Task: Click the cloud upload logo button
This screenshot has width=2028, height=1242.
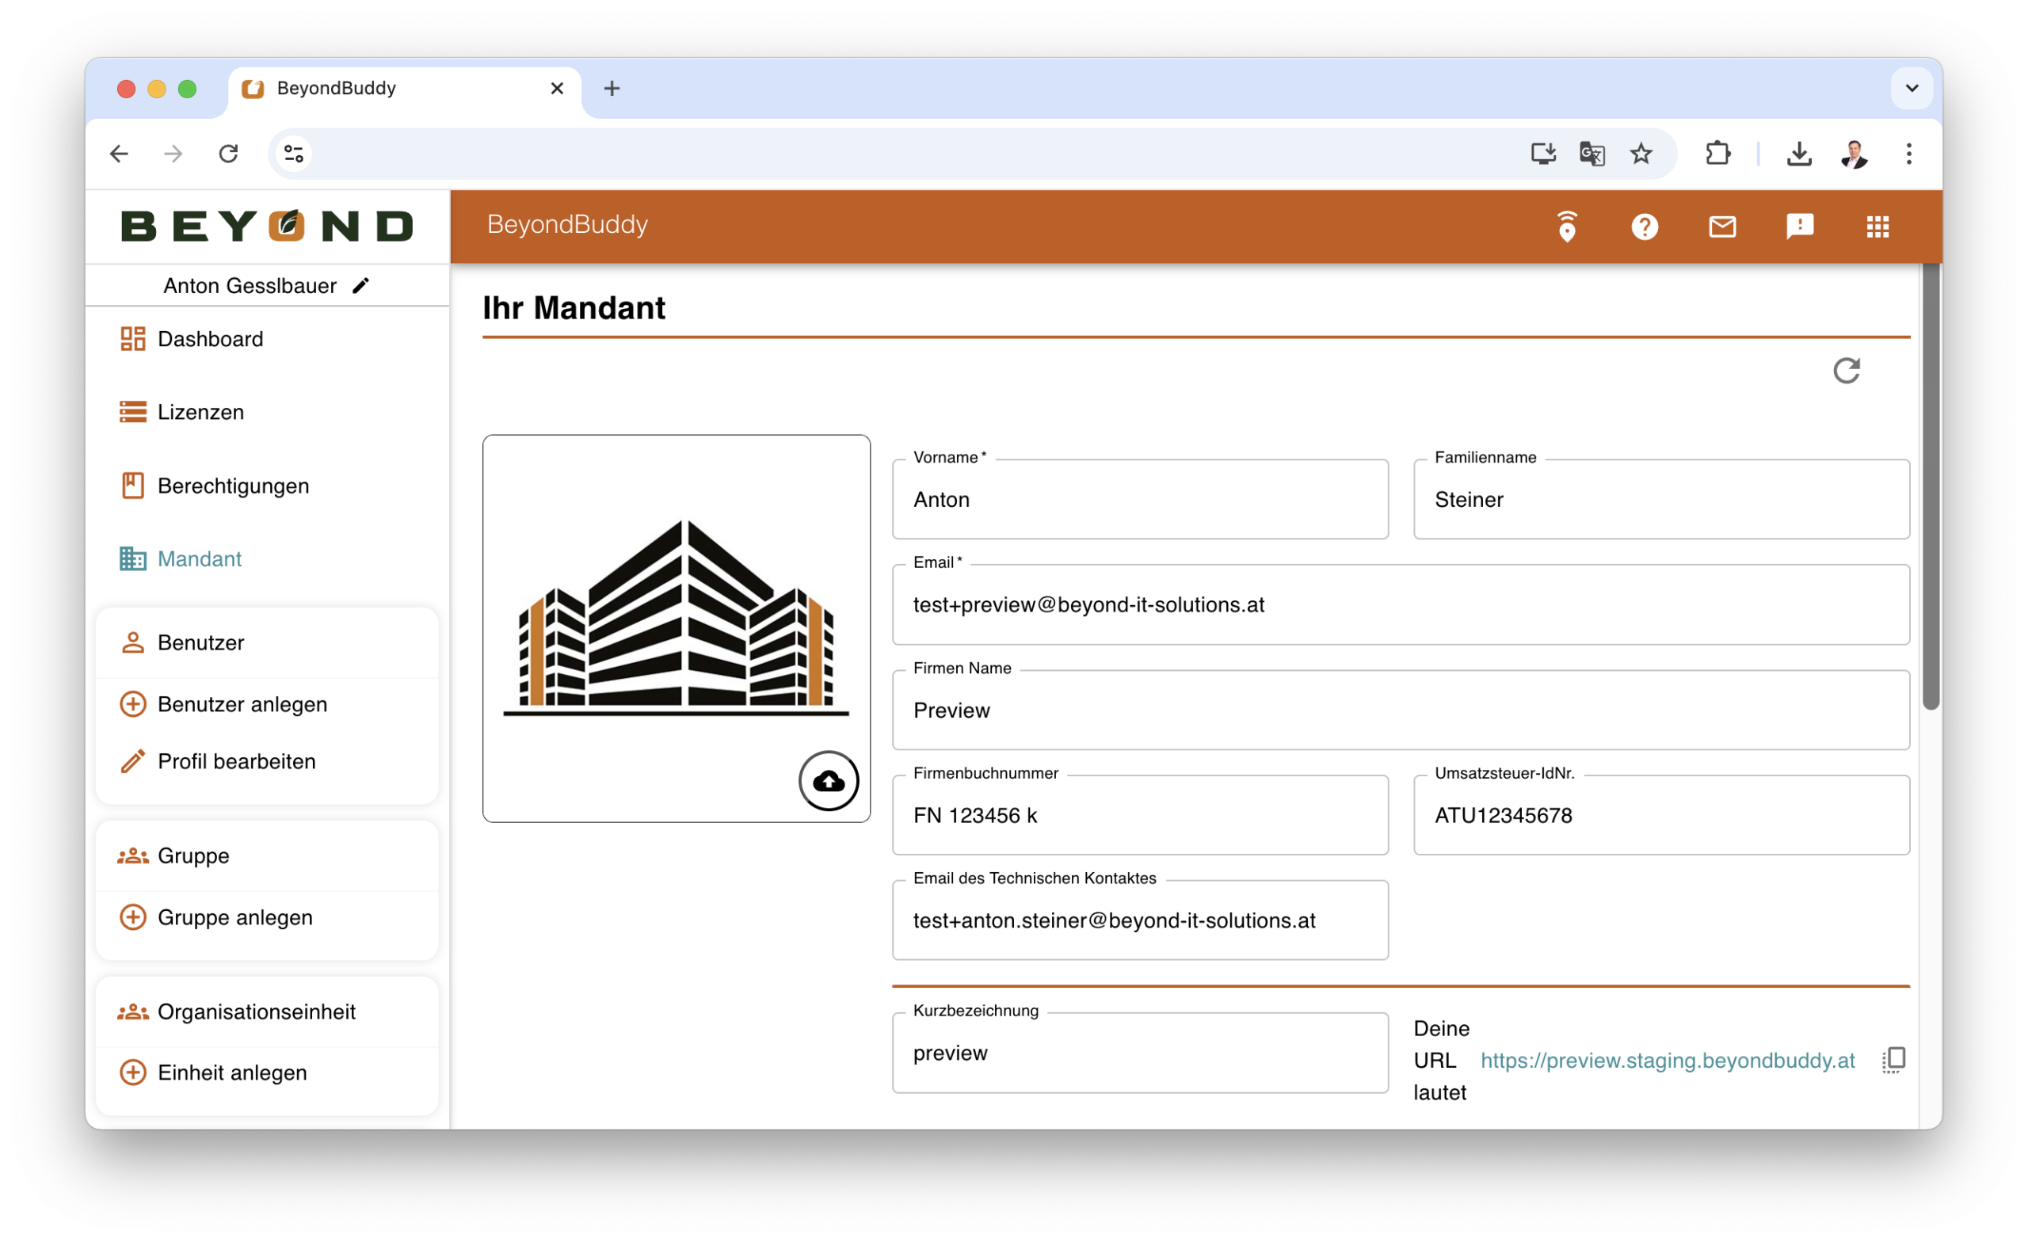Action: point(828,780)
